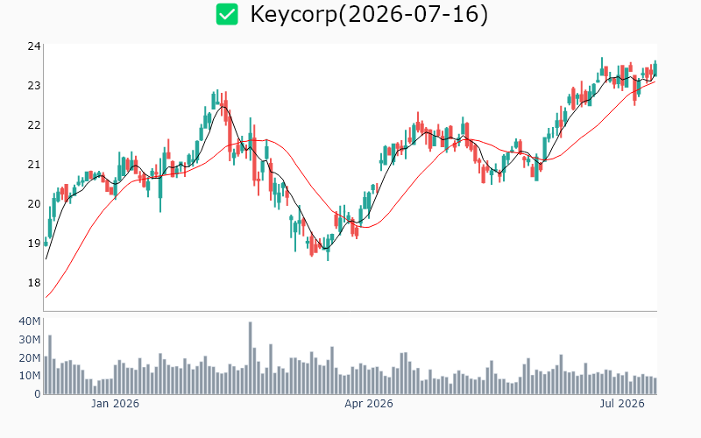Click the 21 price axis label

coord(34,165)
